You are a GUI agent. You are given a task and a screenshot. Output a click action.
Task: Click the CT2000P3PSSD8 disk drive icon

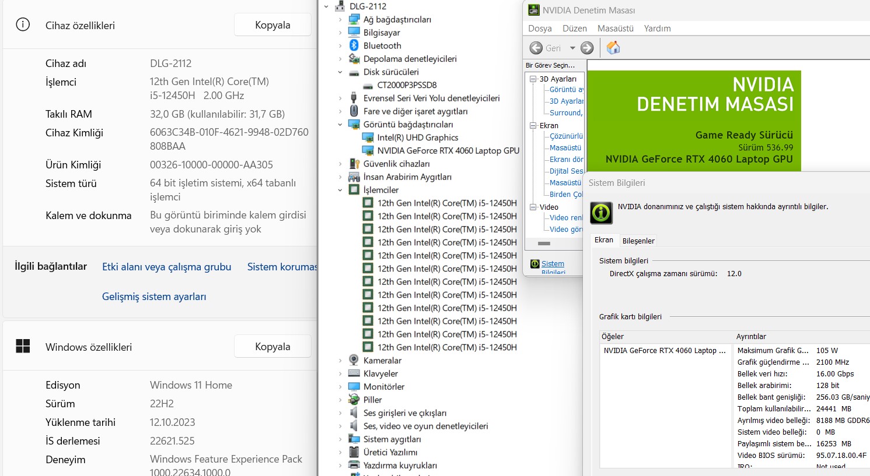pos(368,85)
